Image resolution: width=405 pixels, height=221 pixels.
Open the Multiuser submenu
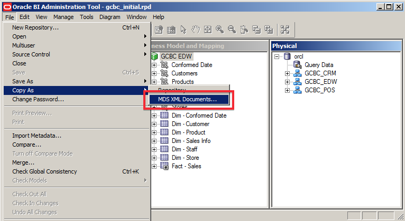pyautogui.click(x=77, y=45)
